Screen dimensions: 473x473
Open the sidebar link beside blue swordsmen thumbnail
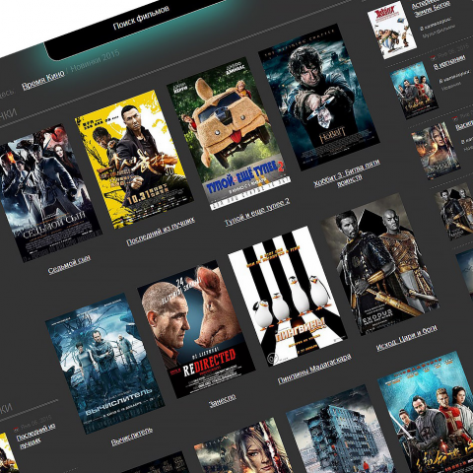449,62
